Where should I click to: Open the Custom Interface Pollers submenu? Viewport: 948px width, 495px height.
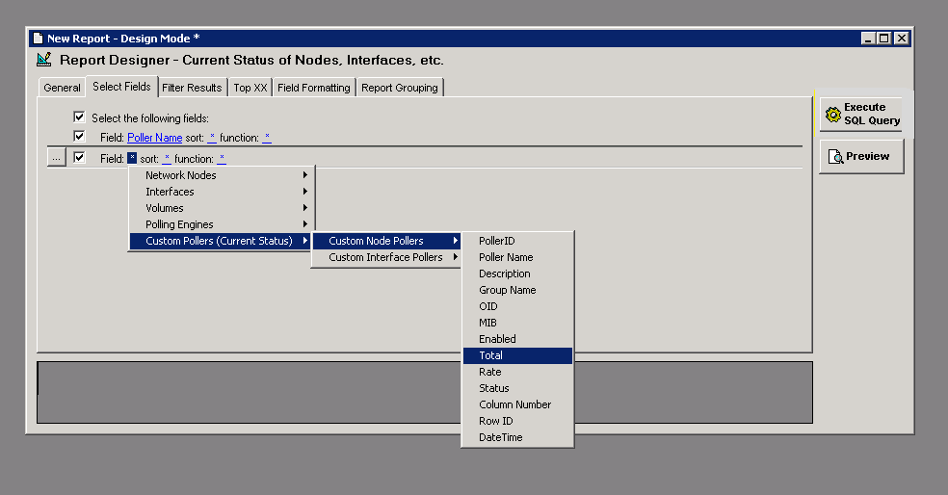[x=387, y=257]
